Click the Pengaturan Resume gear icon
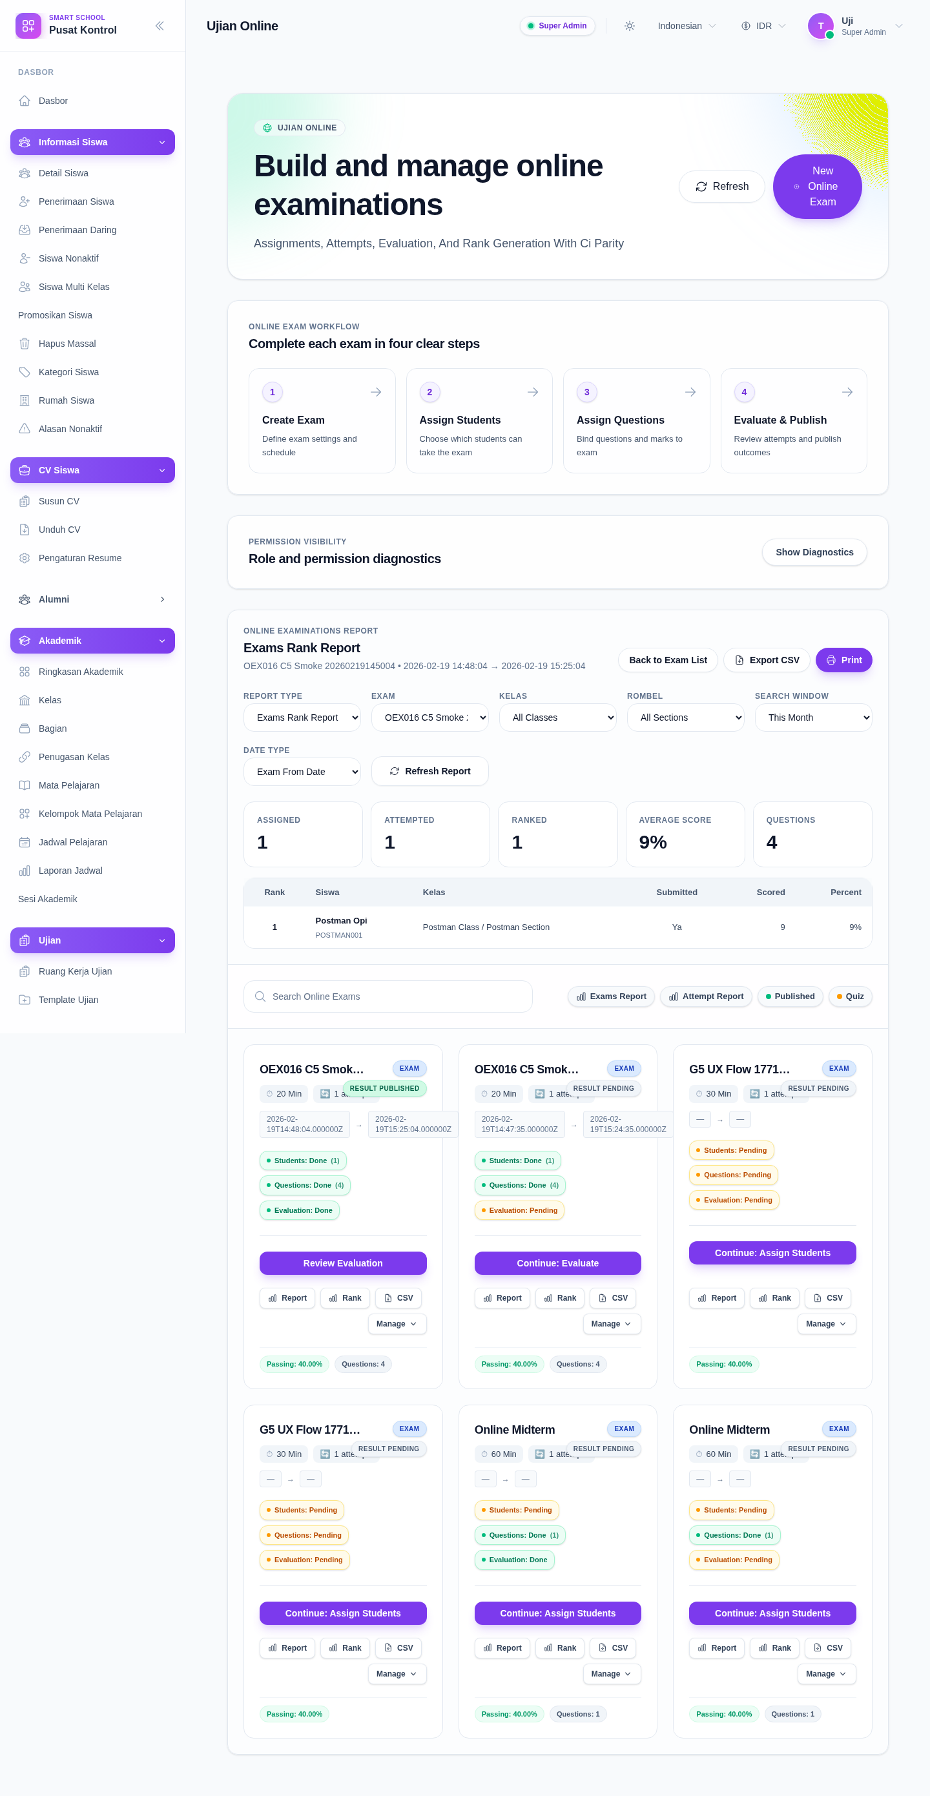This screenshot has height=1796, width=930. click(25, 559)
